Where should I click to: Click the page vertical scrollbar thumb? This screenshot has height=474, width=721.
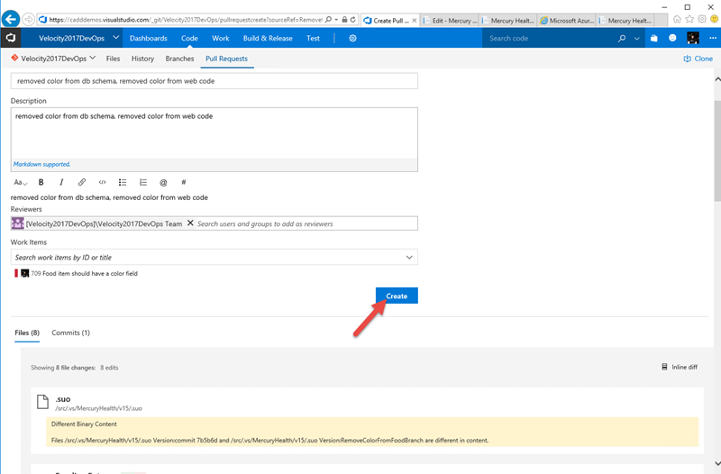tap(717, 150)
